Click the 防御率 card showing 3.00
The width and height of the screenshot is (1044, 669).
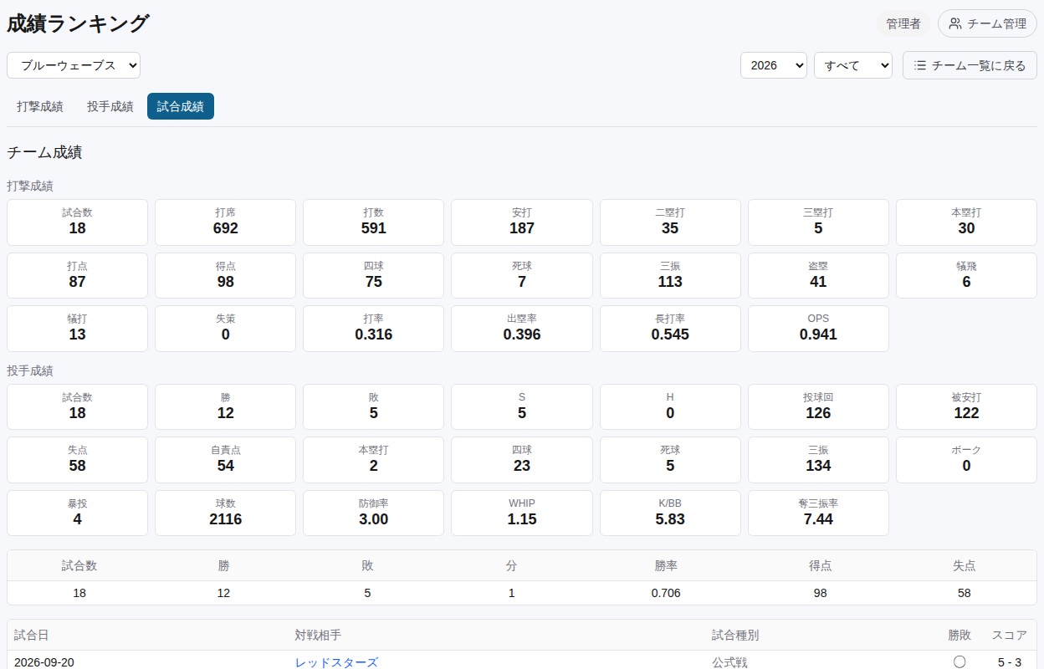coord(374,513)
